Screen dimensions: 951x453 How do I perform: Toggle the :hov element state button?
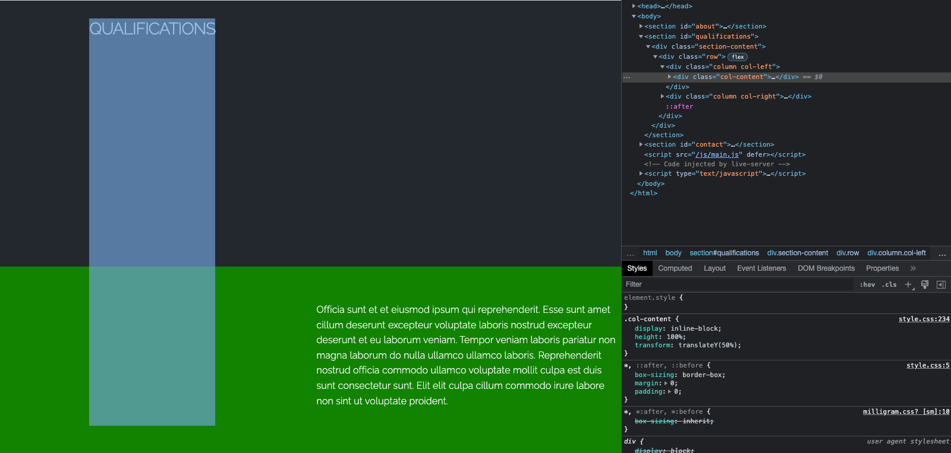pyautogui.click(x=867, y=284)
